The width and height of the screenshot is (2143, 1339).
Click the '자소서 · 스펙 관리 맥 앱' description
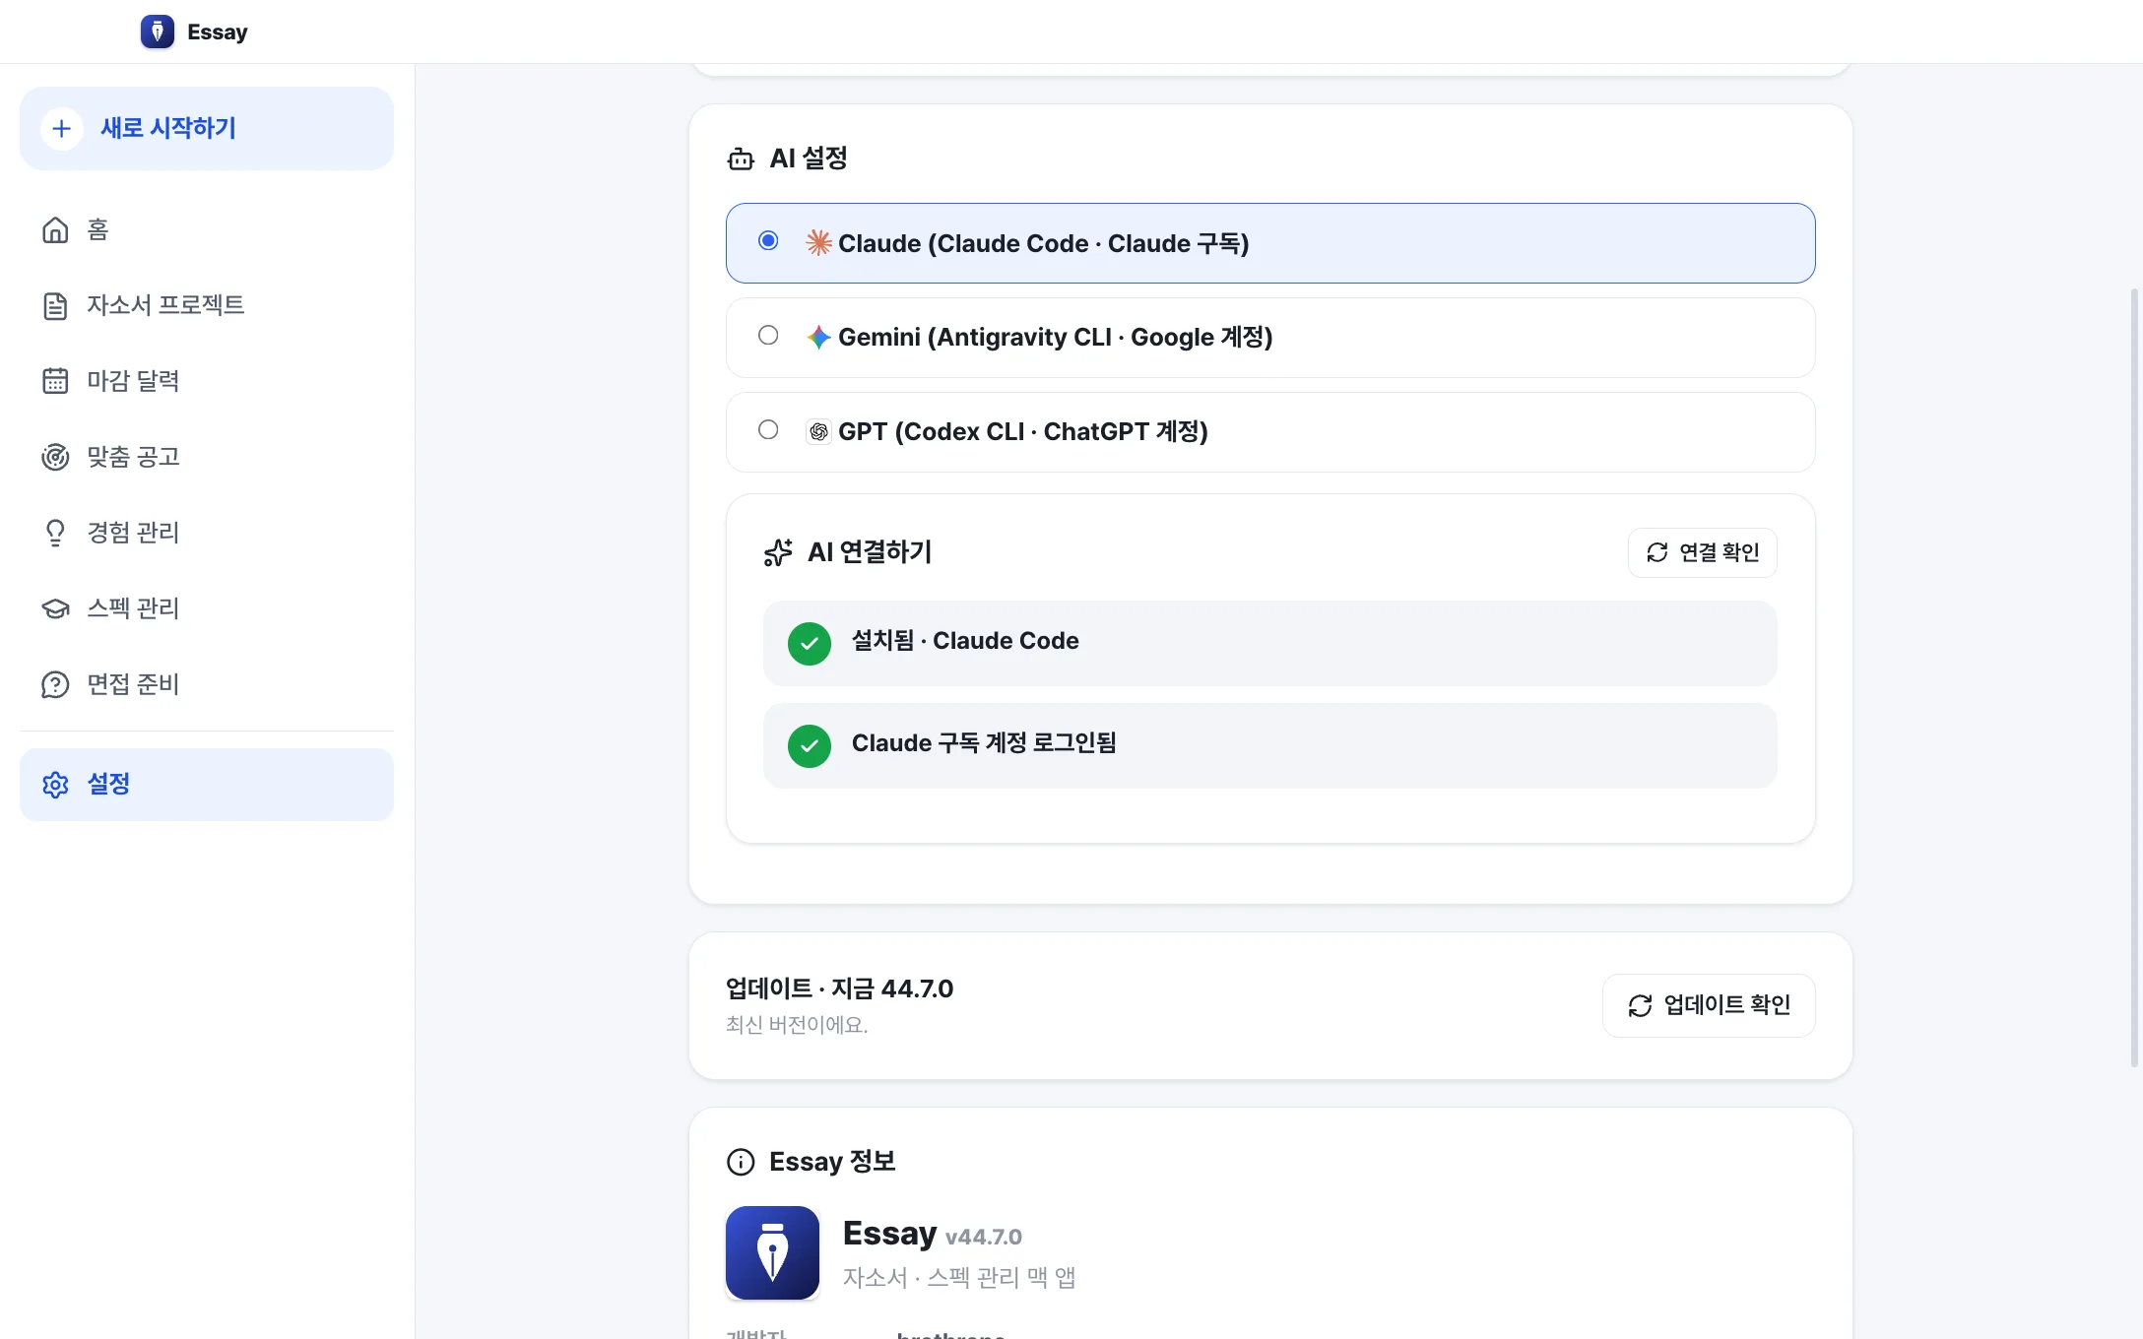[x=959, y=1278]
